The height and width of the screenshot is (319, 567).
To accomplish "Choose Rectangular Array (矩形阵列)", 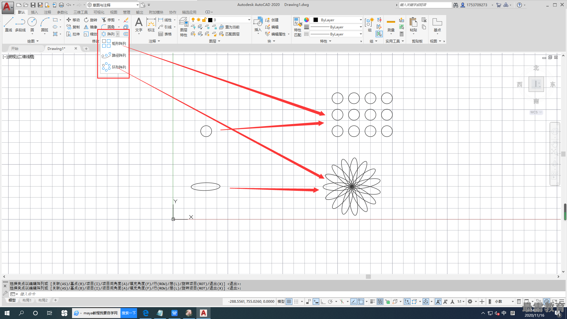I will [114, 43].
